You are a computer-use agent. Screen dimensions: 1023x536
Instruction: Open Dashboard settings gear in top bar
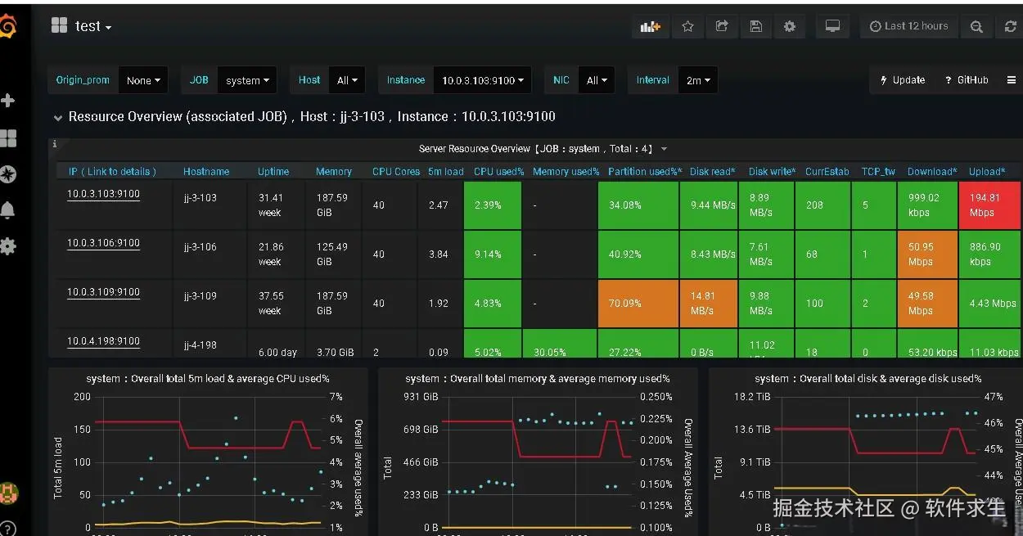(x=790, y=27)
